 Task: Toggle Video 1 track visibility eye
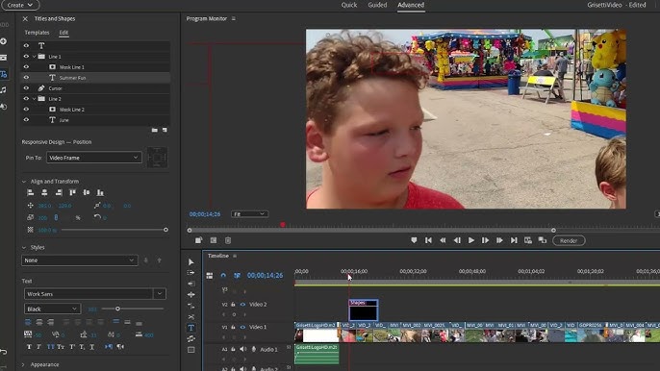point(242,327)
